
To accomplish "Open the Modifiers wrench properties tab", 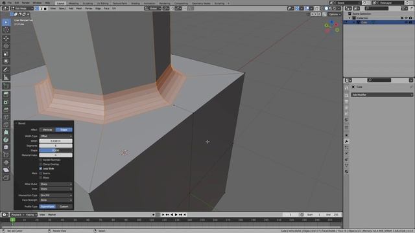I will click(x=346, y=142).
